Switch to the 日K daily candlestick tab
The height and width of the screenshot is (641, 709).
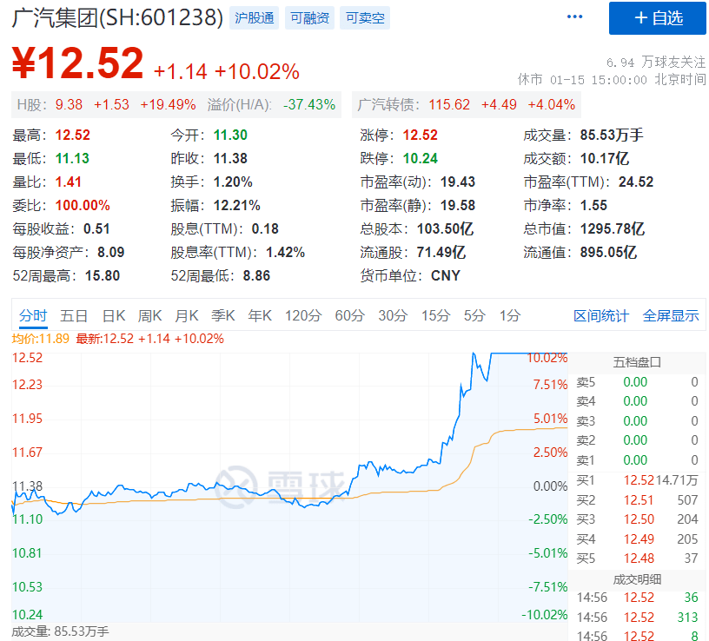click(113, 316)
